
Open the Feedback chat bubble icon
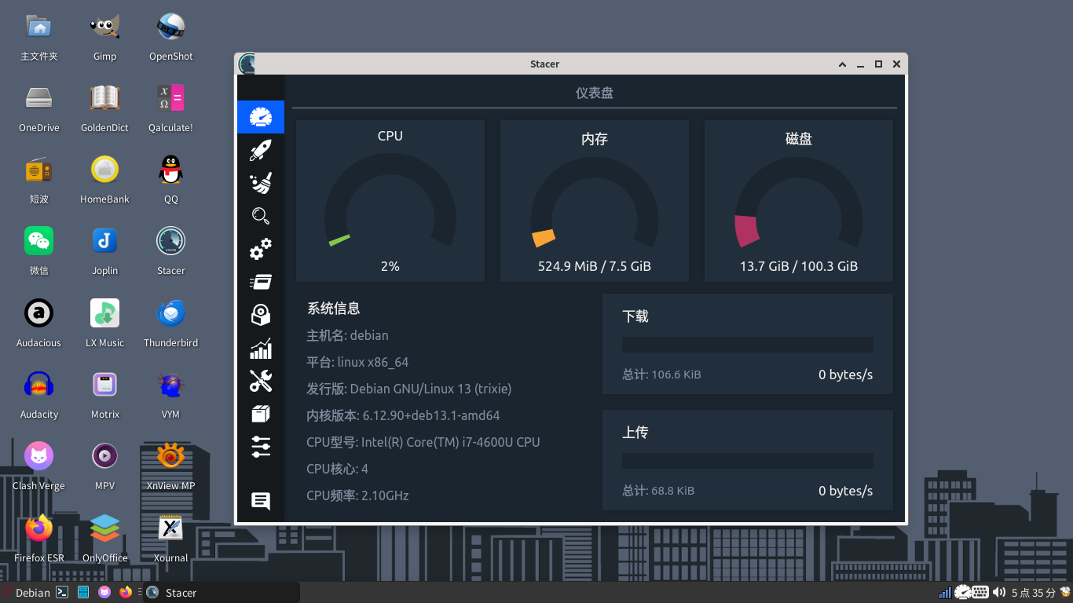261,501
